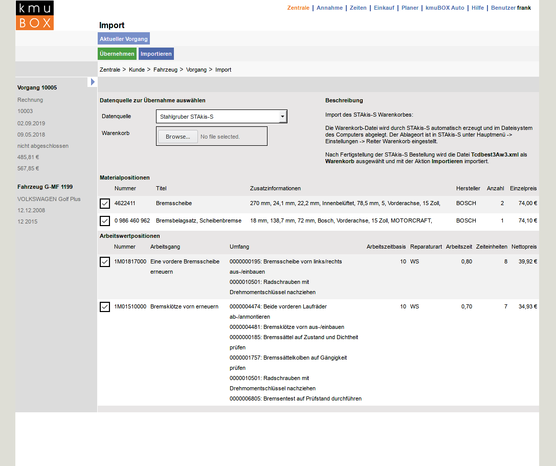This screenshot has height=466, width=556.
Task: Uncheck the Bremsscheibe material position
Action: tap(105, 204)
